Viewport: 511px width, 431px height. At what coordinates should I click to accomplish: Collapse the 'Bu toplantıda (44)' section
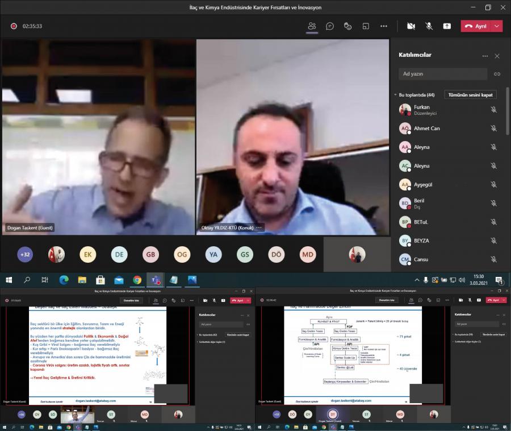click(395, 95)
